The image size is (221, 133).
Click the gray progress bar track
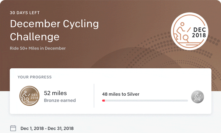coord(145,100)
